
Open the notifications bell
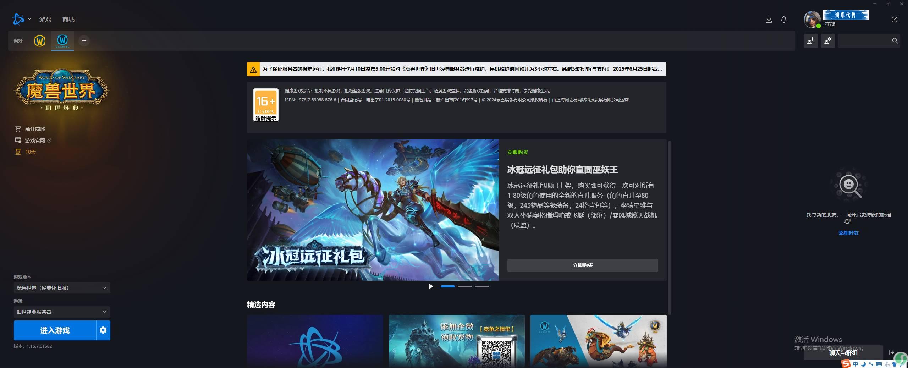(784, 20)
